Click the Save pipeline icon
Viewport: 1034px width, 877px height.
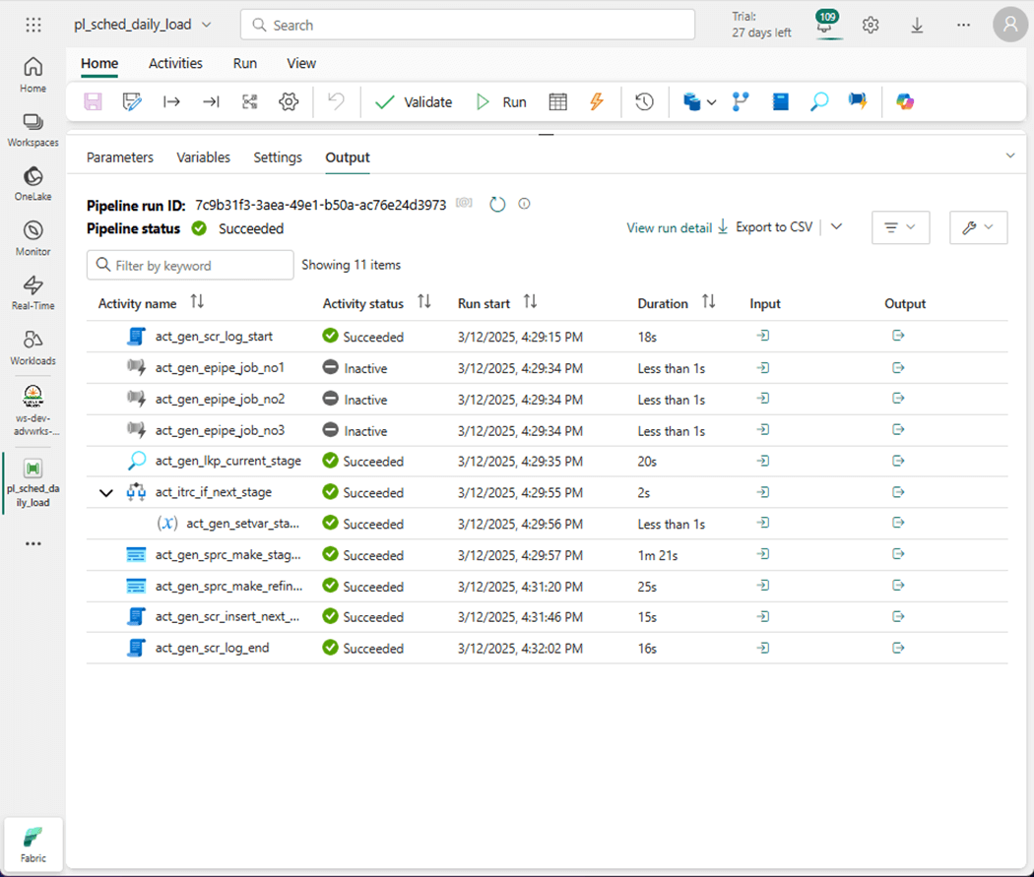[x=93, y=102]
